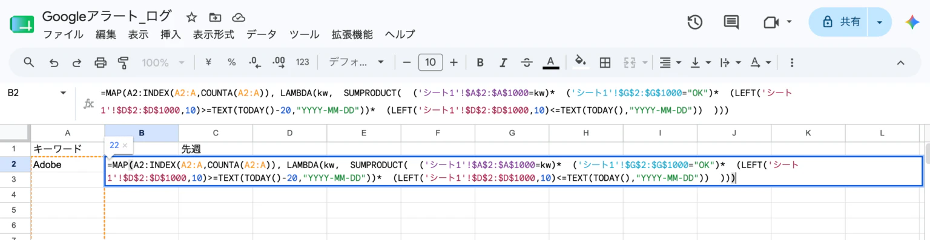The width and height of the screenshot is (930, 240).
Task: Open the 編集 menu
Action: (106, 34)
